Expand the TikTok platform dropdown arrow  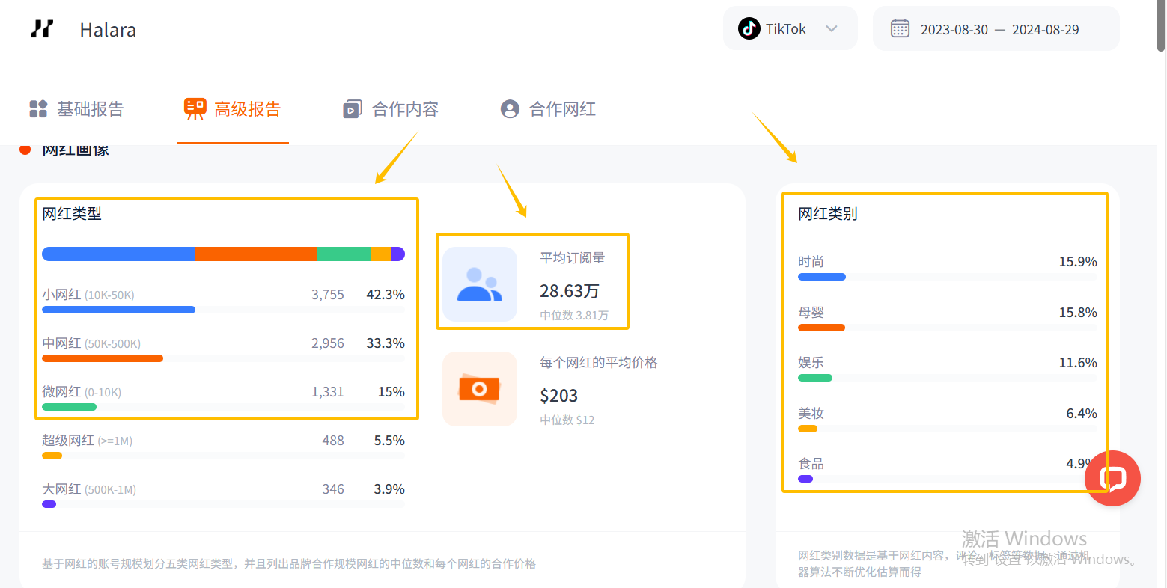click(831, 29)
